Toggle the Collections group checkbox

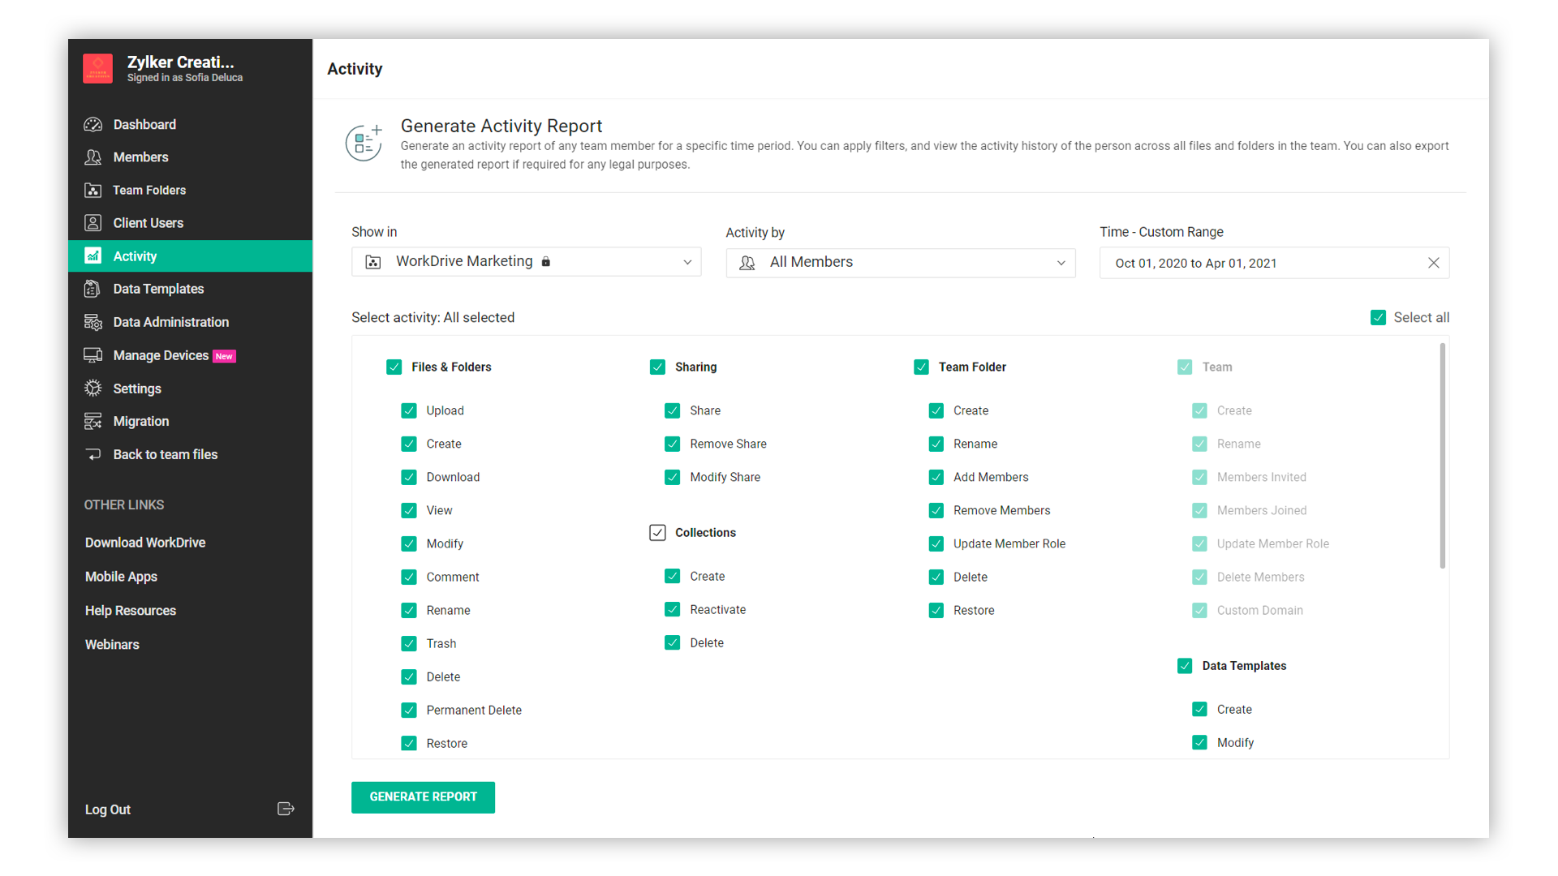(x=657, y=532)
